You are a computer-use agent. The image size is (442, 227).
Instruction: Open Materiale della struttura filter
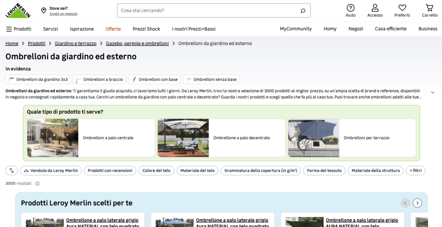(x=376, y=170)
